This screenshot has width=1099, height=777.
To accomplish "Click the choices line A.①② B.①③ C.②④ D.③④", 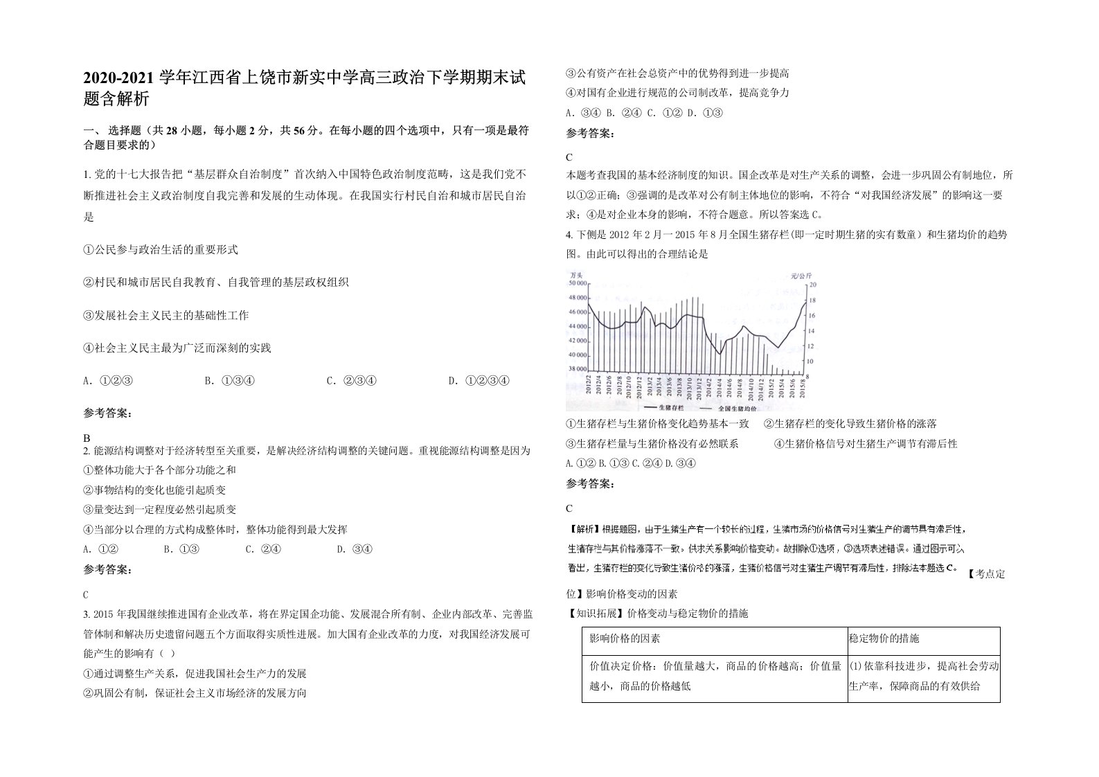I will click(631, 464).
